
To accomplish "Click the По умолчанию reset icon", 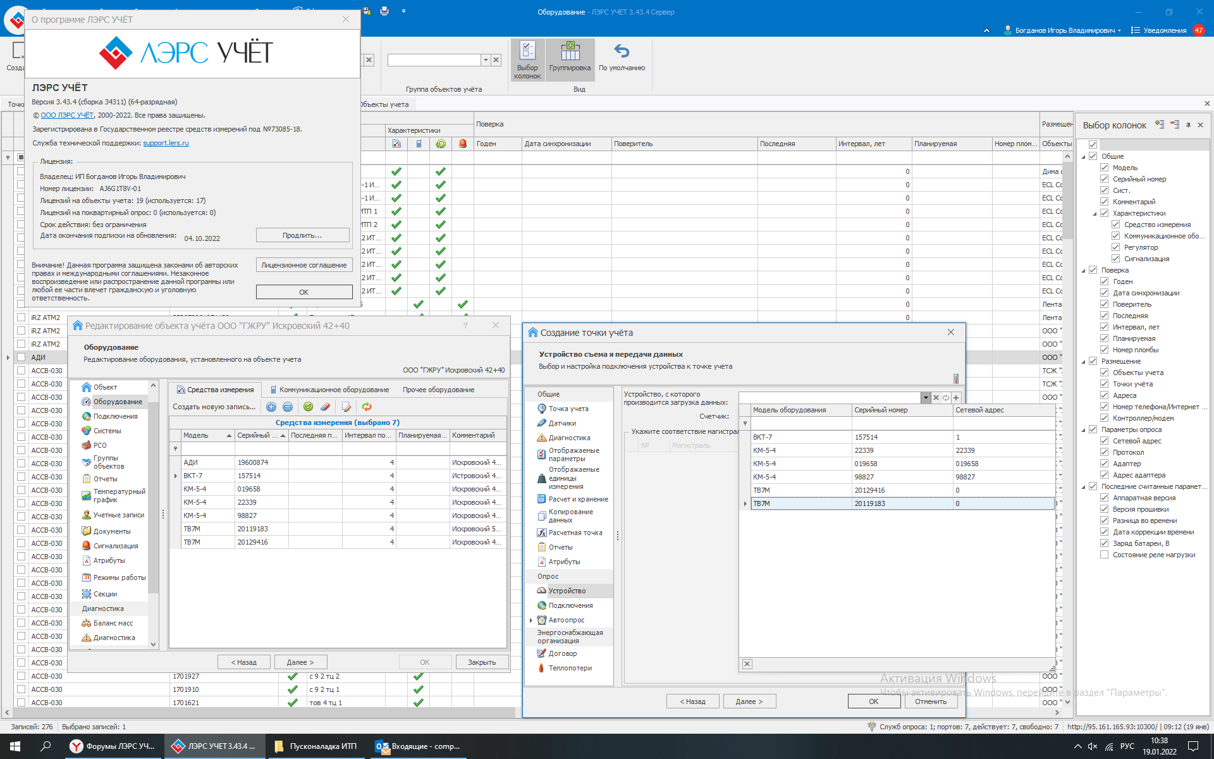I will click(x=622, y=51).
